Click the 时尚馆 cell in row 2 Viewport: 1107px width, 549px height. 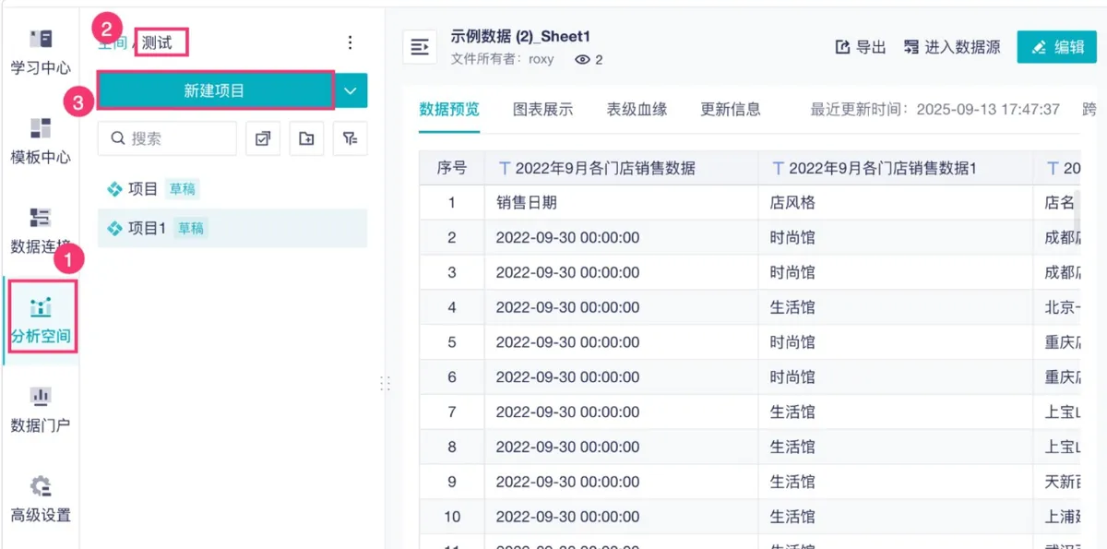pos(896,237)
